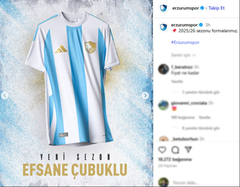This screenshot has height=187, width=240.
Task: Open giovanni_crociata's profile picture
Action: tap(163, 105)
